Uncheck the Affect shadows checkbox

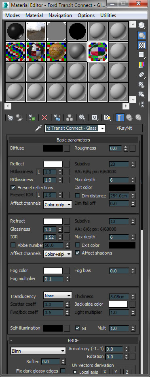[x=77, y=253]
